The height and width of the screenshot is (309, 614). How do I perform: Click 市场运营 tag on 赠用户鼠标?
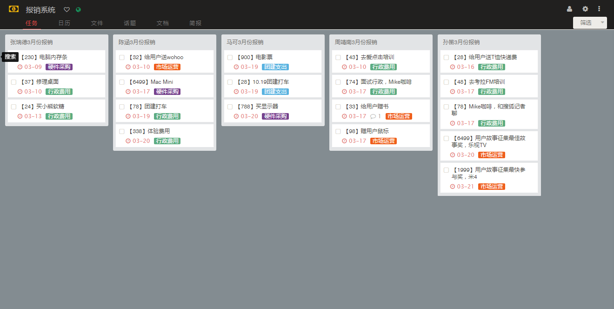click(383, 141)
